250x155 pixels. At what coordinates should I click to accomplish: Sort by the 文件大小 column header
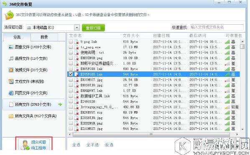click(x=131, y=36)
